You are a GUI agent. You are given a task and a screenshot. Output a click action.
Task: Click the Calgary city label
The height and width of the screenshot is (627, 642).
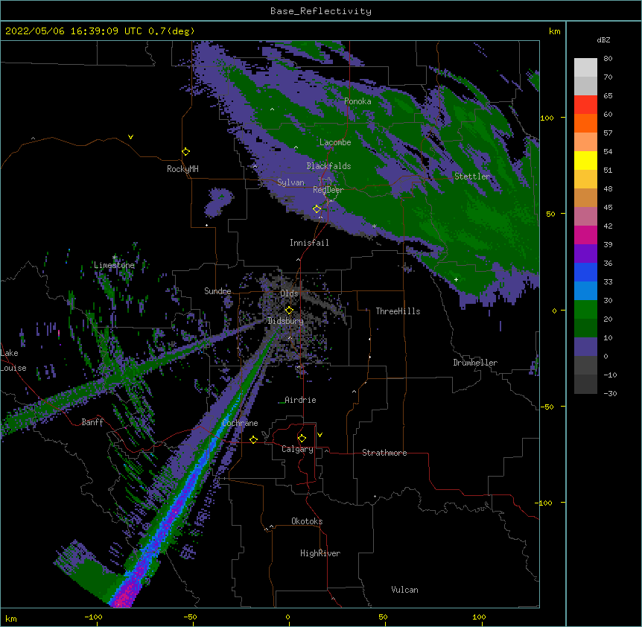pos(297,449)
